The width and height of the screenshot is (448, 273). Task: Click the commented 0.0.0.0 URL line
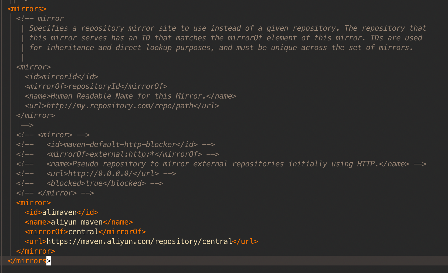coord(96,174)
